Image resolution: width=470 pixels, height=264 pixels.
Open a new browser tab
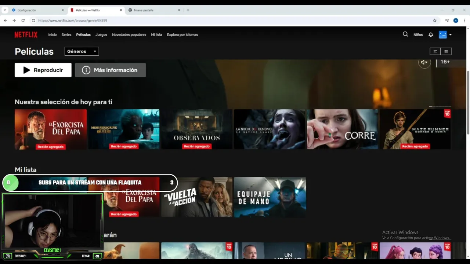pos(188,10)
